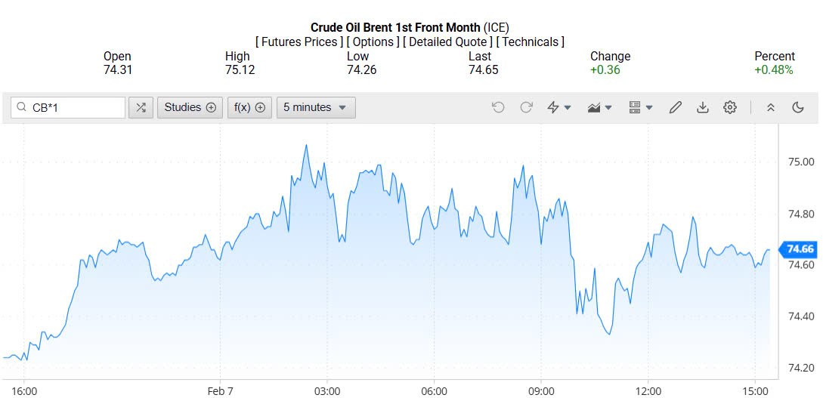Open the pencil drawing tool
Viewport: 823px width, 398px height.
coord(676,108)
